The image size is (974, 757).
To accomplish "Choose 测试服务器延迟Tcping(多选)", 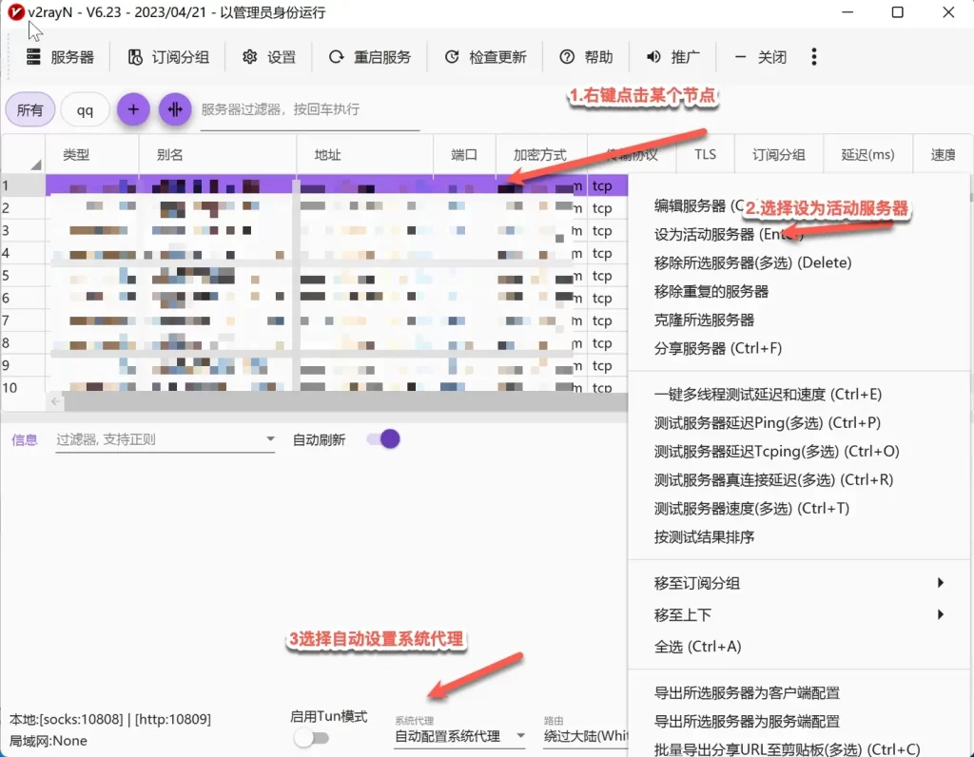I will click(x=799, y=452).
